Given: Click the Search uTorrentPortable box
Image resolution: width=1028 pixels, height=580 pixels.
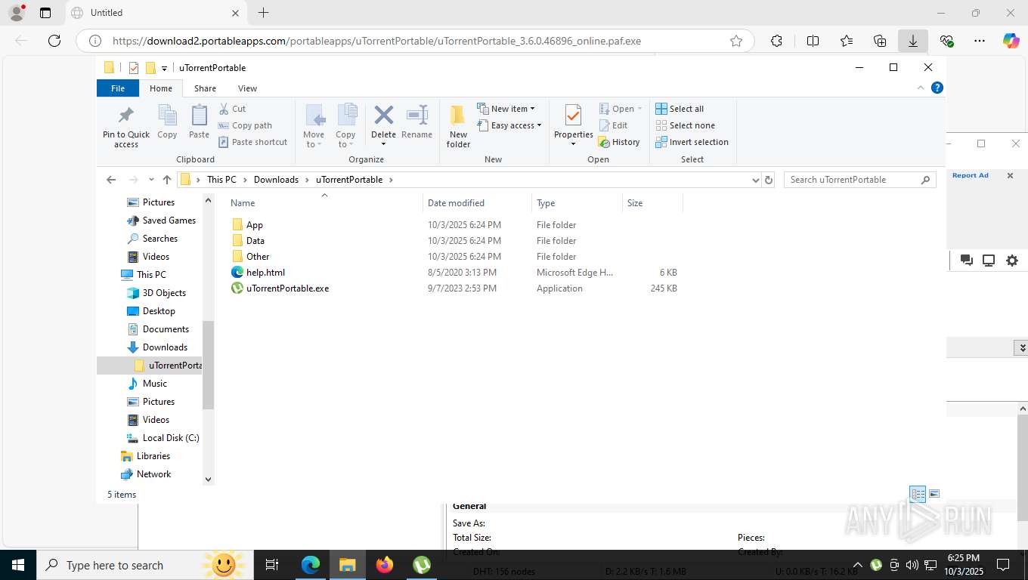Looking at the screenshot, I should pos(859,180).
